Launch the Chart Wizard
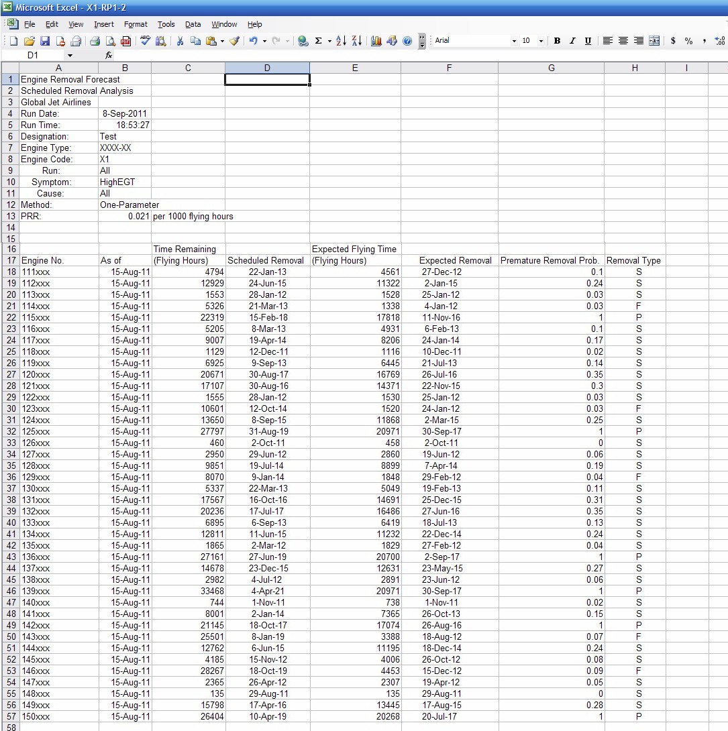The height and width of the screenshot is (731, 728). click(376, 41)
